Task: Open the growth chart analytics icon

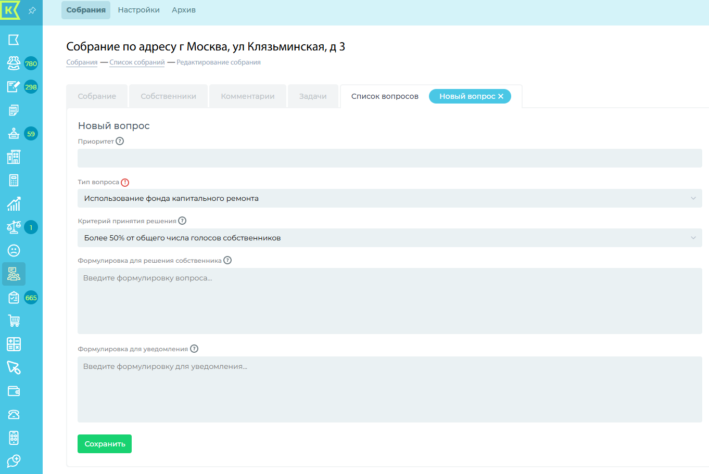Action: tap(14, 204)
